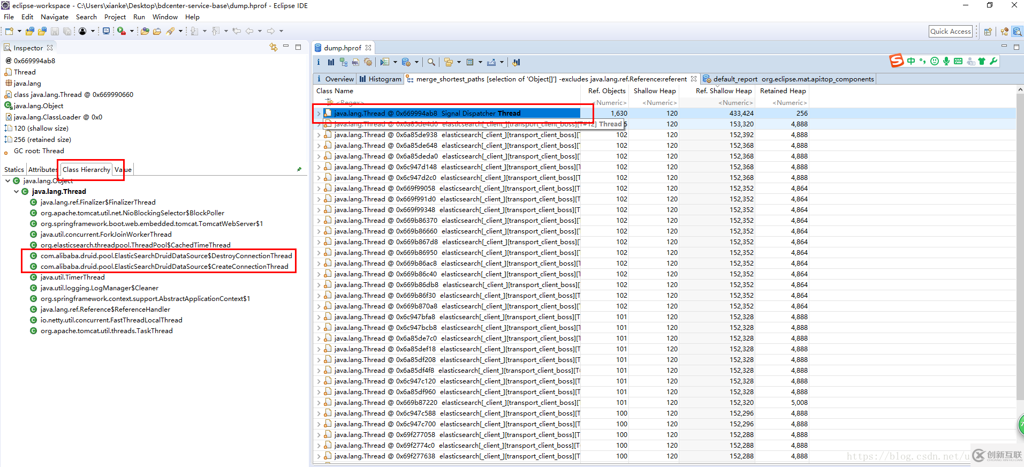Click the disabled Save icon

coord(55,31)
